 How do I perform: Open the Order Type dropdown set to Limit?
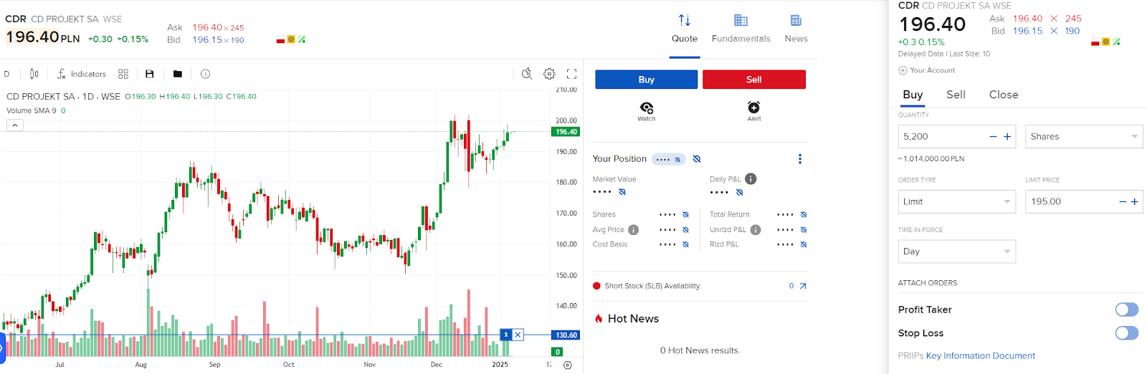957,201
